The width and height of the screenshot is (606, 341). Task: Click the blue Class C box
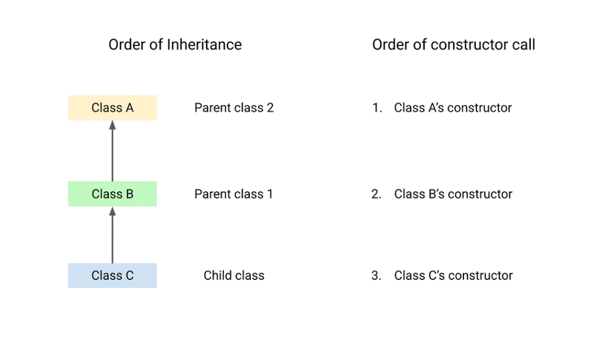[112, 275]
